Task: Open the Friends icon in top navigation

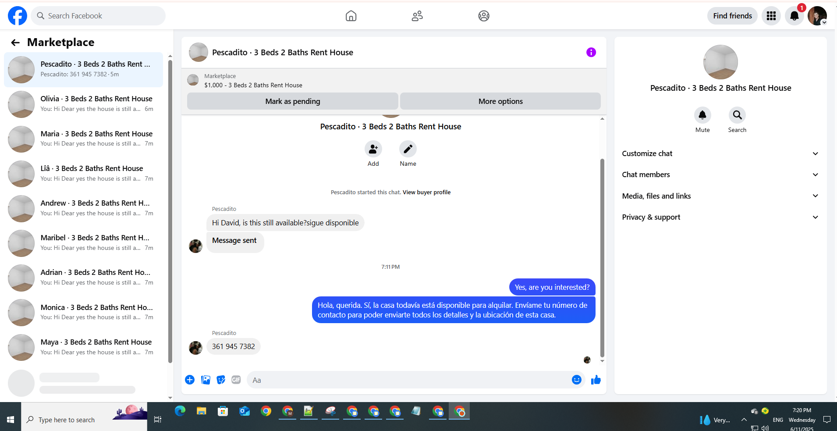Action: click(x=417, y=16)
